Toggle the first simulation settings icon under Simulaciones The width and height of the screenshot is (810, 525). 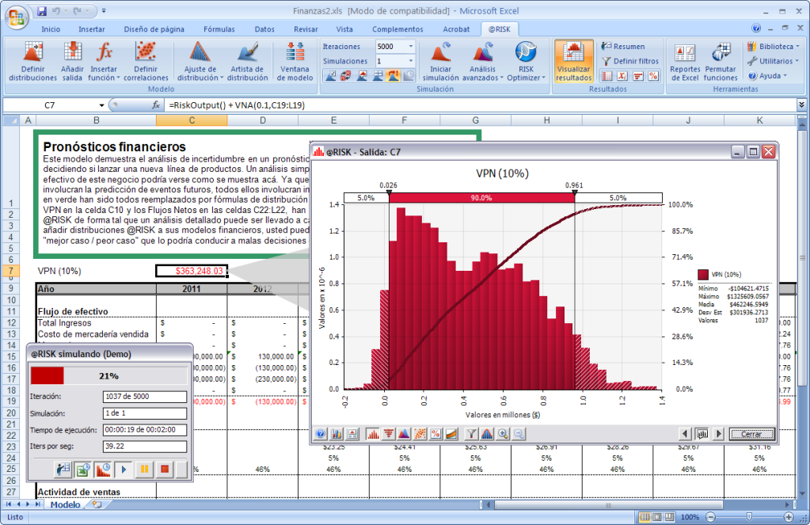329,76
